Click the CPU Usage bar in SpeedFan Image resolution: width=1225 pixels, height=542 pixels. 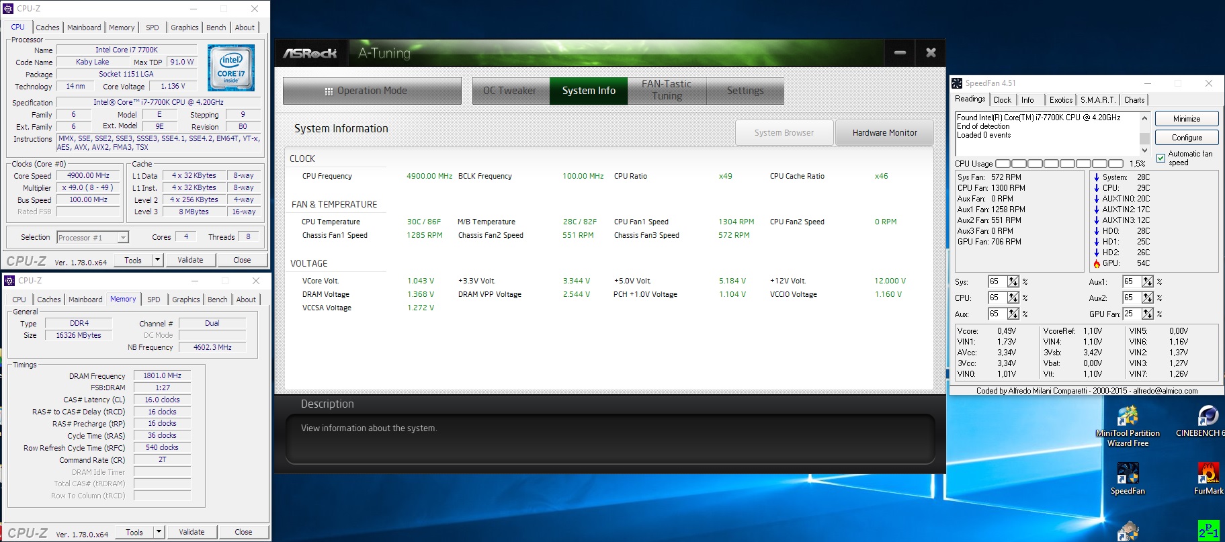click(1059, 164)
